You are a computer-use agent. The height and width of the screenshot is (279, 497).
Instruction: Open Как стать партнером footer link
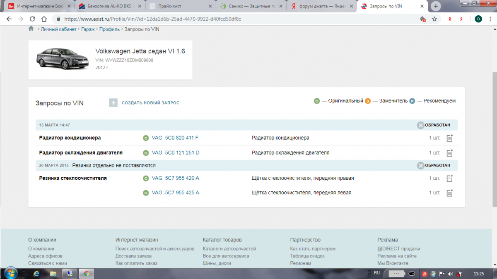click(x=313, y=249)
